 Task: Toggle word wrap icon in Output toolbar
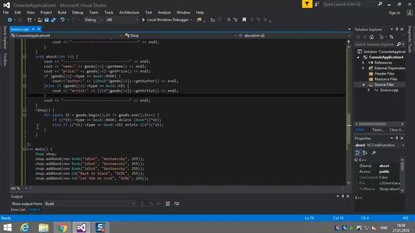(176, 203)
